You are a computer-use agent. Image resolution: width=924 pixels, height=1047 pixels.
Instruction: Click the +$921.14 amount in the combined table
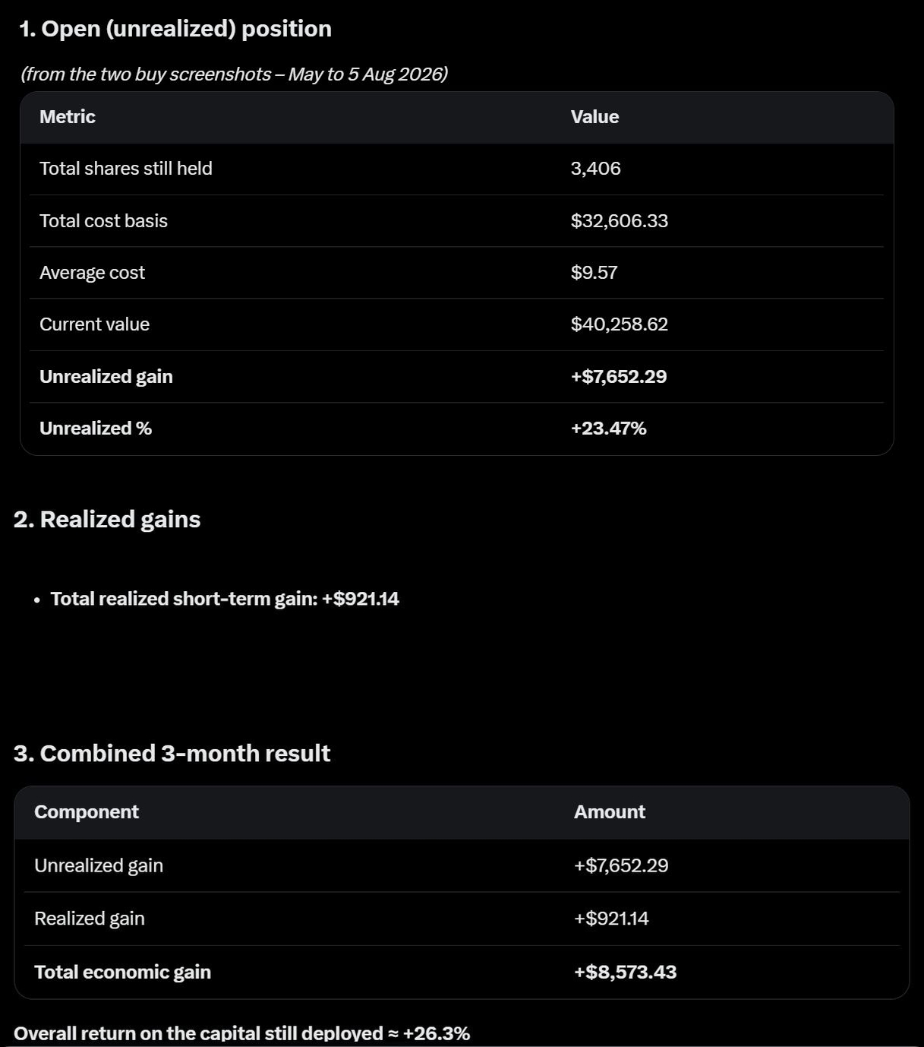[x=611, y=919]
